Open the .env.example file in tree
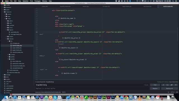179x101 pixels. (10, 86)
